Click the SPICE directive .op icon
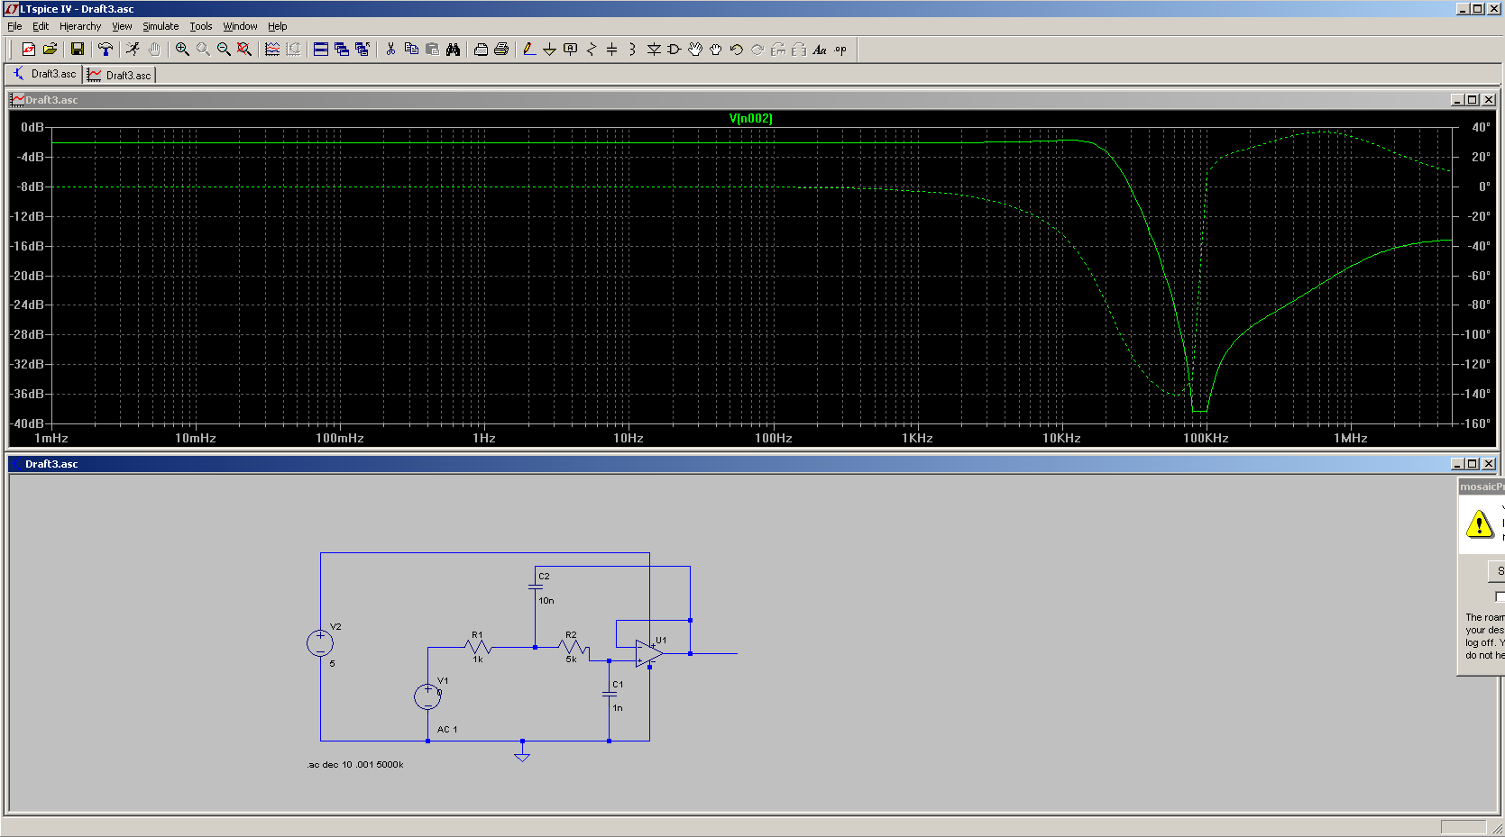This screenshot has height=837, width=1505. click(x=840, y=50)
